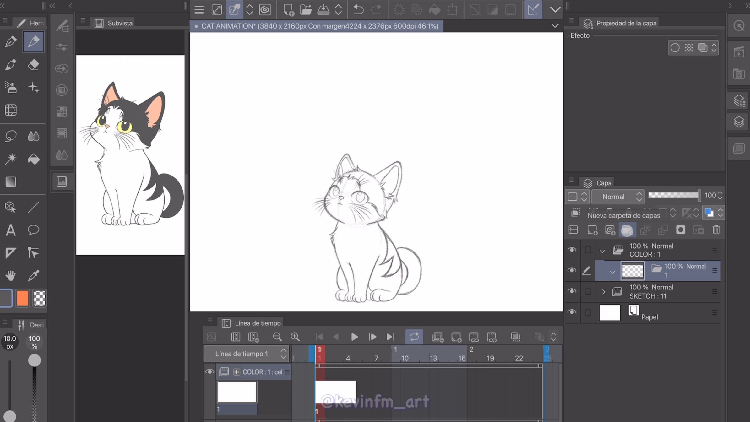Go to next frame
This screenshot has width=750, height=422.
372,337
